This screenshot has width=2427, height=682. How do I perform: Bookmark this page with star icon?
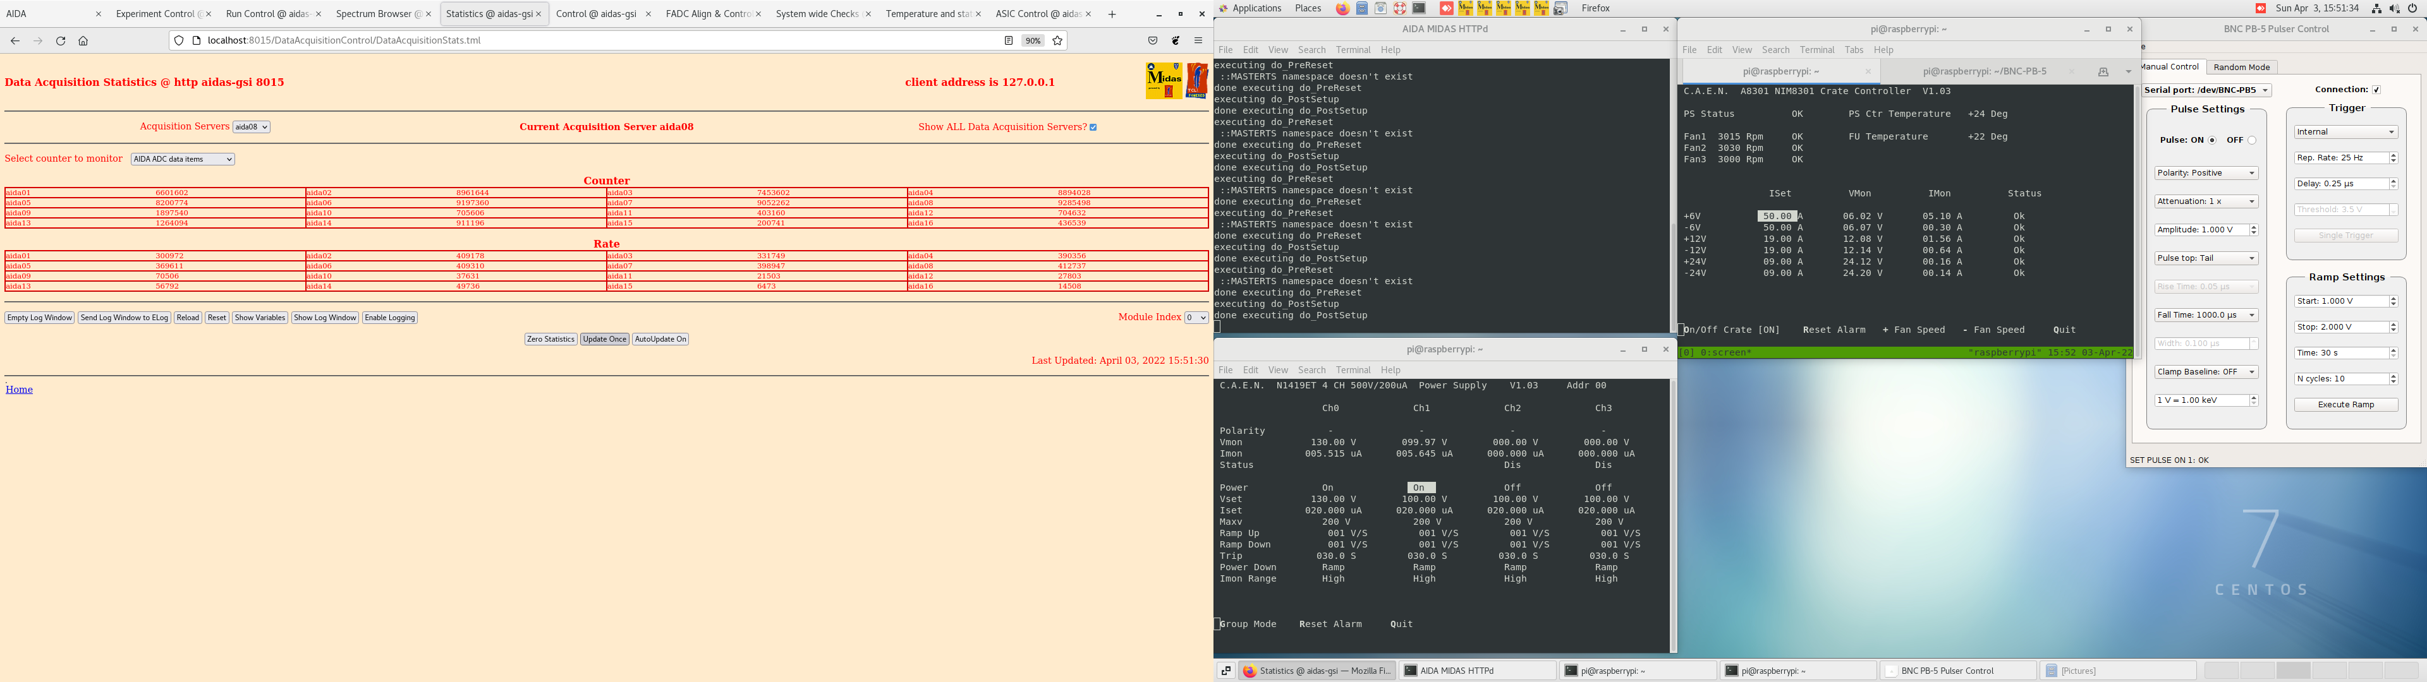pos(1057,40)
